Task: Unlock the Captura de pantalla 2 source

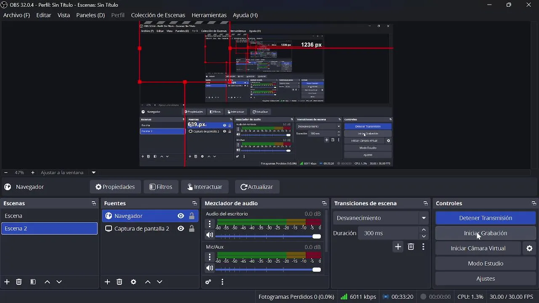Action: (x=192, y=229)
